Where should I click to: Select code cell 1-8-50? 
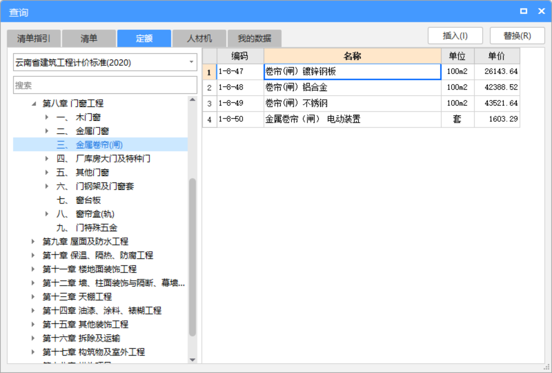coord(240,119)
